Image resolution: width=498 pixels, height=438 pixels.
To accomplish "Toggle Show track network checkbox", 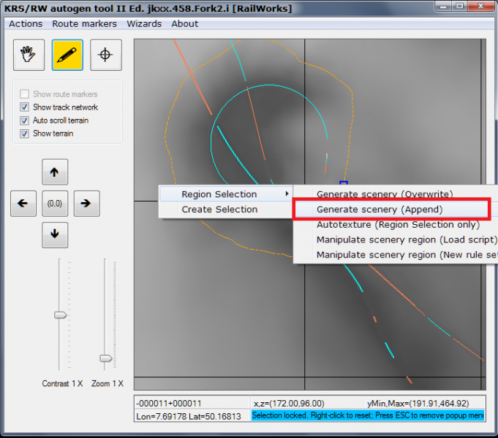I will point(24,107).
